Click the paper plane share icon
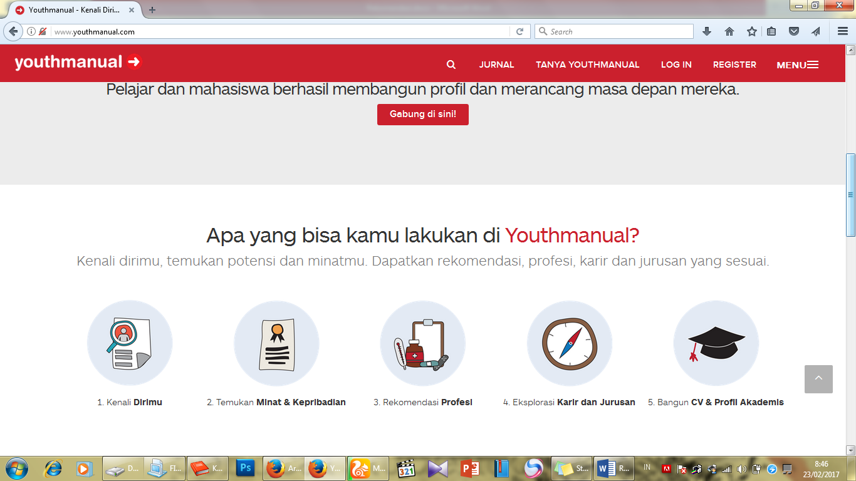Viewport: 856px width, 481px height. 815,31
